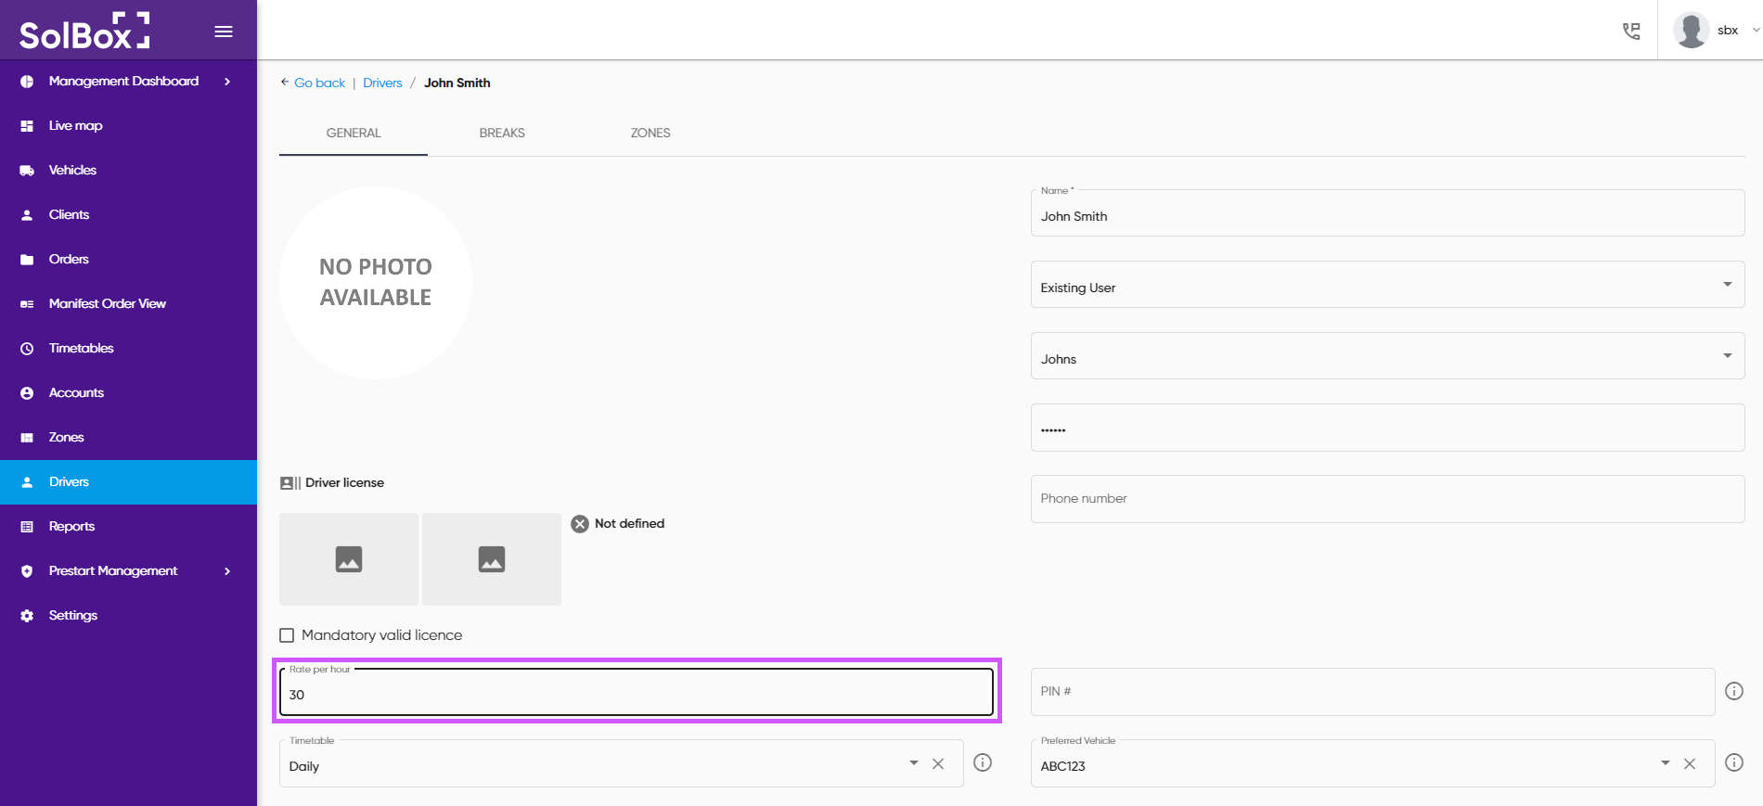
Task: Expand Management Dashboard submenu
Action: 227,82
